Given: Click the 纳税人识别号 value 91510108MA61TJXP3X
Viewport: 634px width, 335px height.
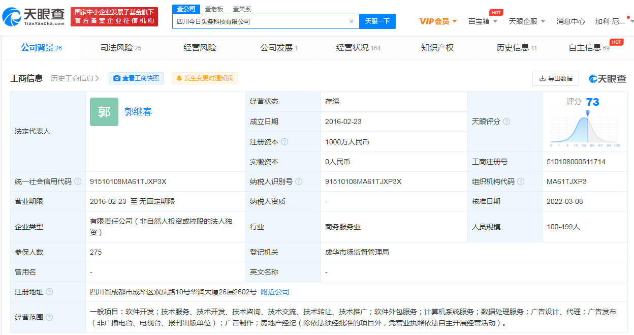Looking at the screenshot, I should (x=363, y=181).
